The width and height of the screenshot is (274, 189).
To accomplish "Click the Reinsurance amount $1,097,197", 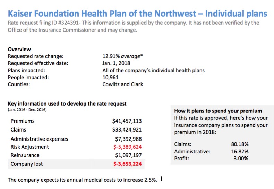I will [128, 155].
